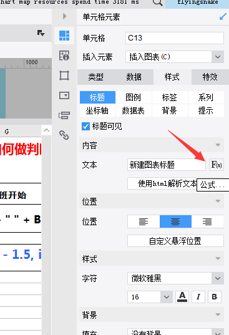Open the conditional attributes panel icon
The width and height of the screenshot is (229, 335).
coord(64,115)
